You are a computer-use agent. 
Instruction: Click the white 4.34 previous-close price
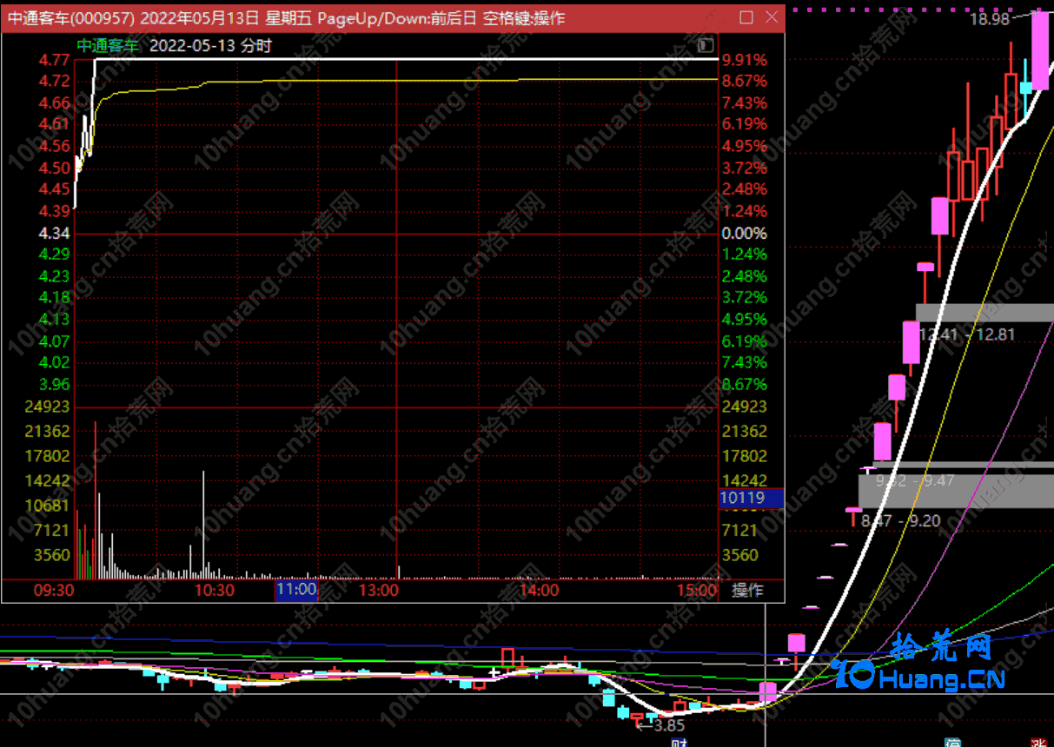click(55, 234)
